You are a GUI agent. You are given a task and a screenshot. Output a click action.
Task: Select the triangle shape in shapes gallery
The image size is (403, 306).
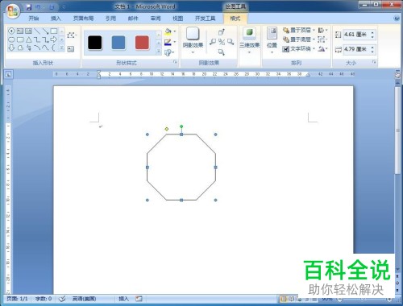[x=28, y=39]
